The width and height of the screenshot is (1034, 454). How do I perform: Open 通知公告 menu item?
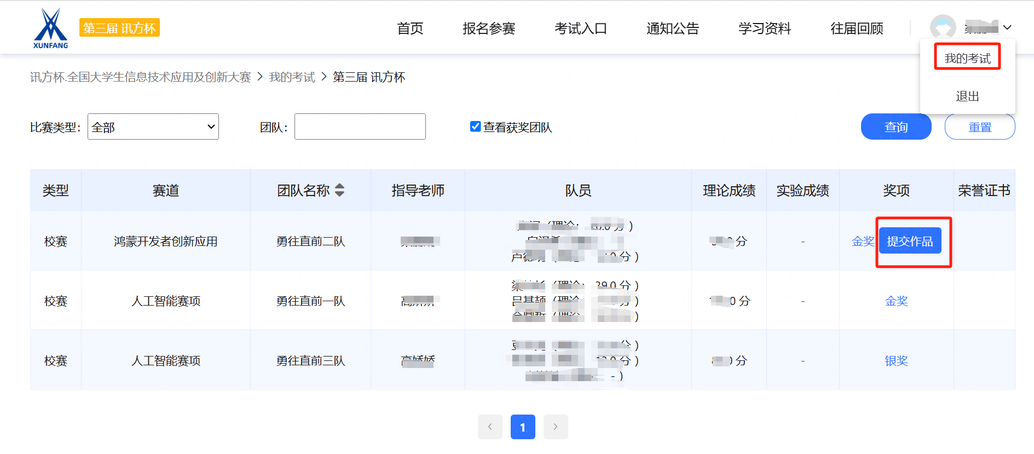pos(673,28)
